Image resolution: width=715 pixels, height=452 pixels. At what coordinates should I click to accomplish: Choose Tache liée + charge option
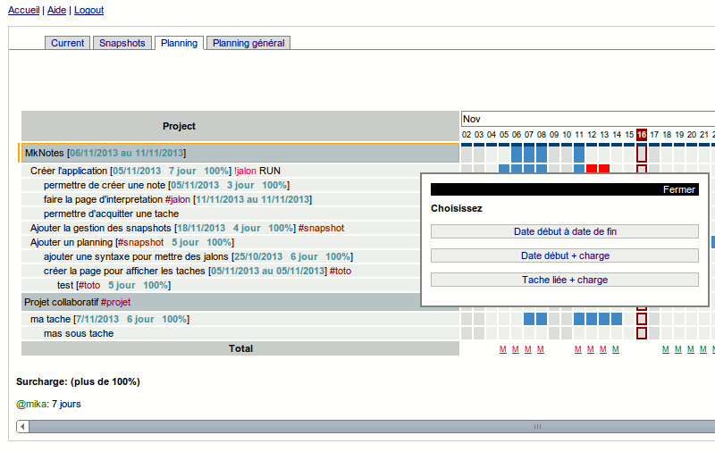click(x=565, y=280)
